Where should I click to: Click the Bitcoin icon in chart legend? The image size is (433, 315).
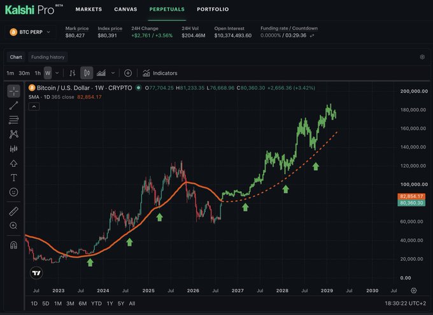(x=32, y=88)
